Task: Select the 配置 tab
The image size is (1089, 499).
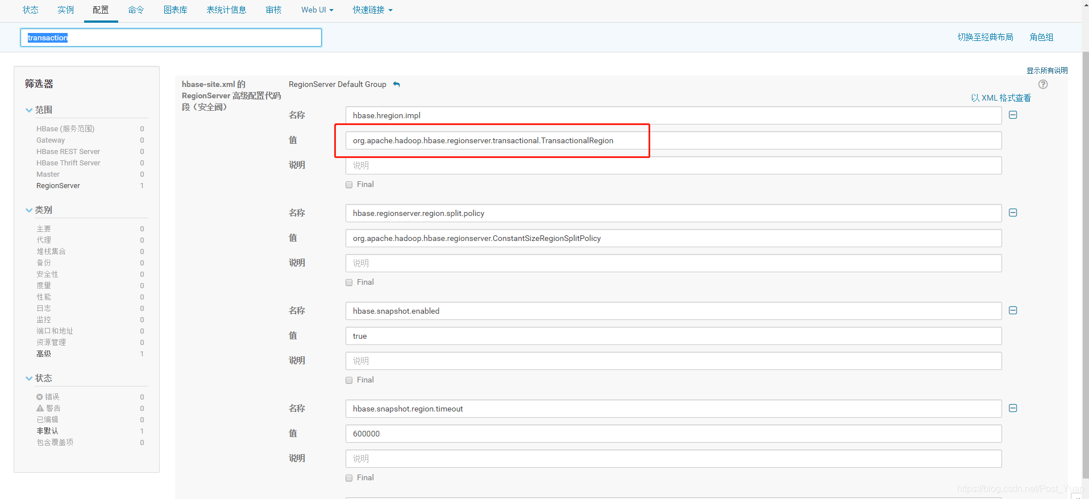Action: coord(101,10)
